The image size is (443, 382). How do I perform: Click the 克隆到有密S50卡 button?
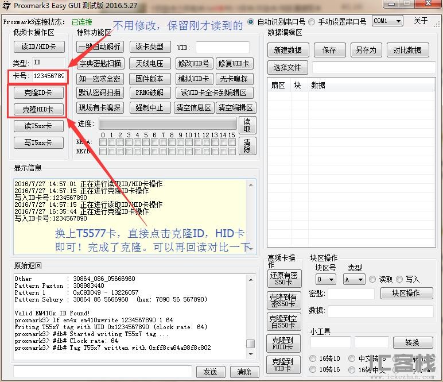pyautogui.click(x=283, y=300)
